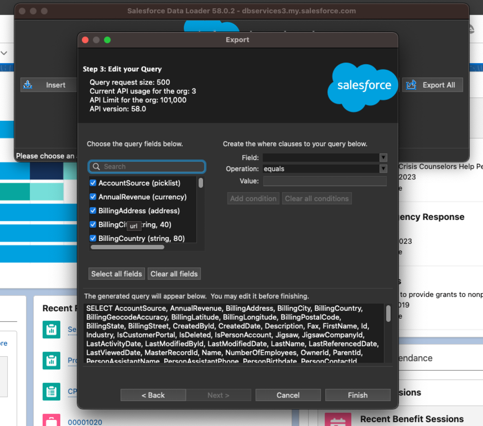Click the search magnifier icon in fields box
The height and width of the screenshot is (426, 483).
(96, 167)
